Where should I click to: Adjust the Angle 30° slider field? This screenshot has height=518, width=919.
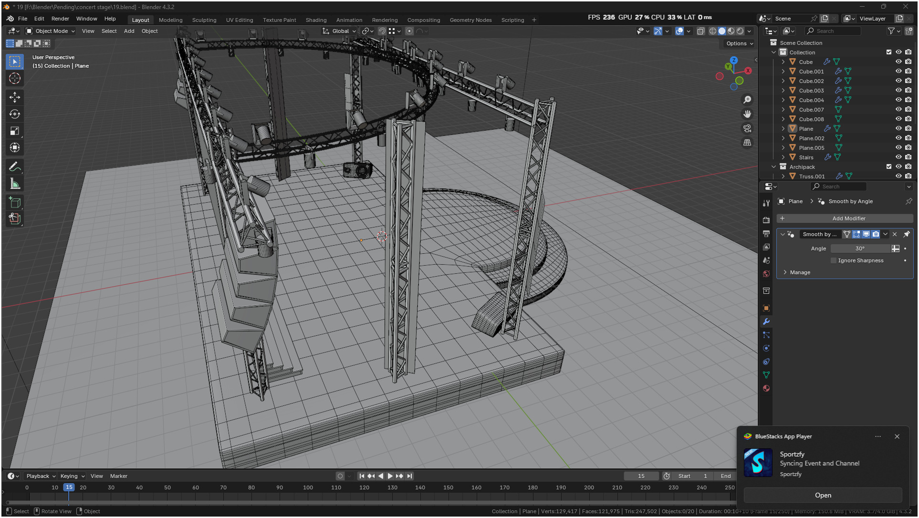coord(860,249)
